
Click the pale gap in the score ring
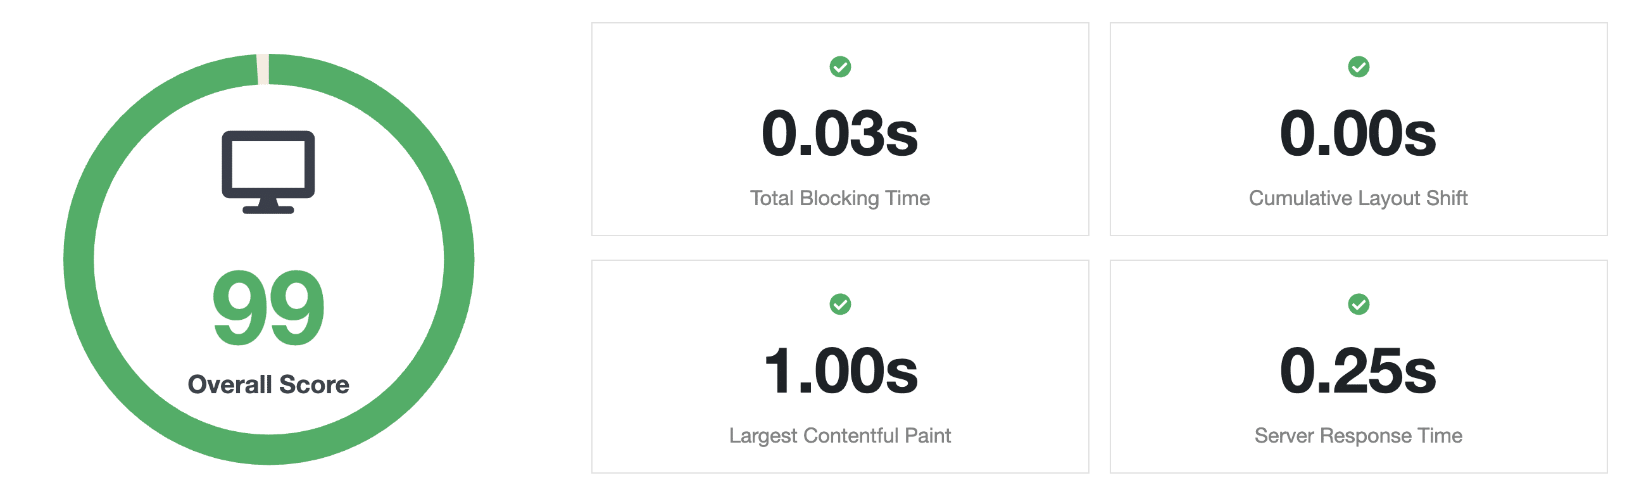coord(263,69)
